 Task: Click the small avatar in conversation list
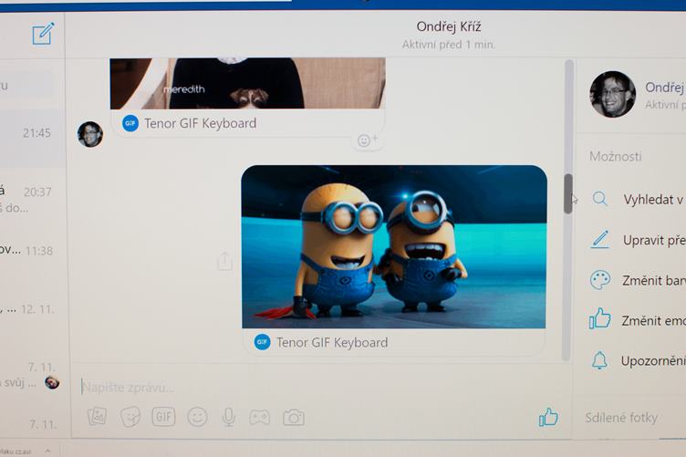pos(52,382)
